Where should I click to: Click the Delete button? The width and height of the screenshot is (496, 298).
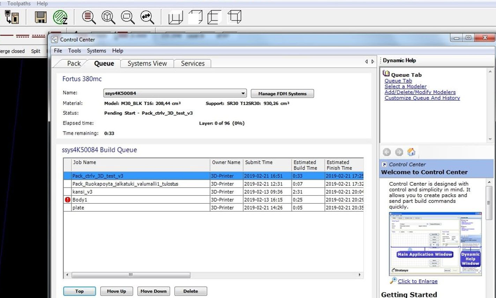[x=191, y=291]
